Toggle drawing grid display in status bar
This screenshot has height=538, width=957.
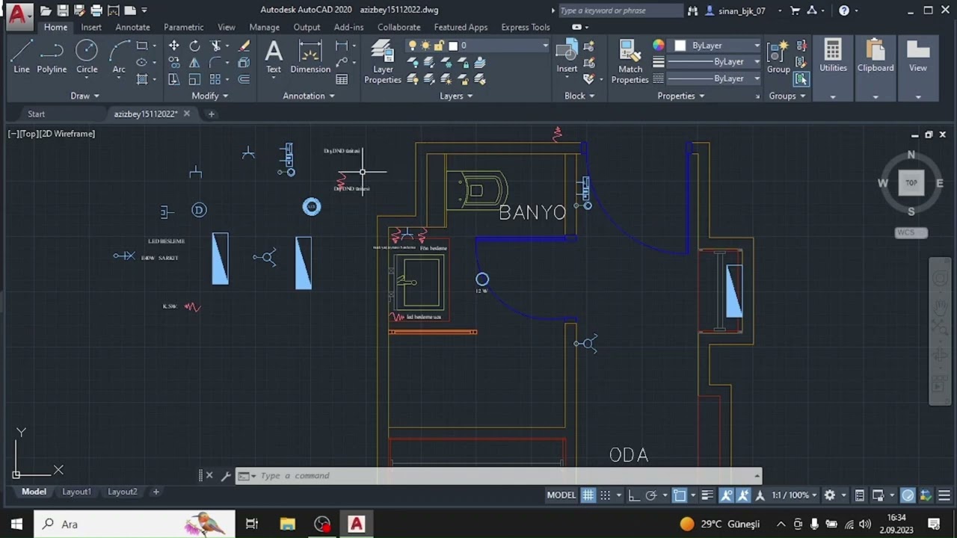tap(588, 495)
